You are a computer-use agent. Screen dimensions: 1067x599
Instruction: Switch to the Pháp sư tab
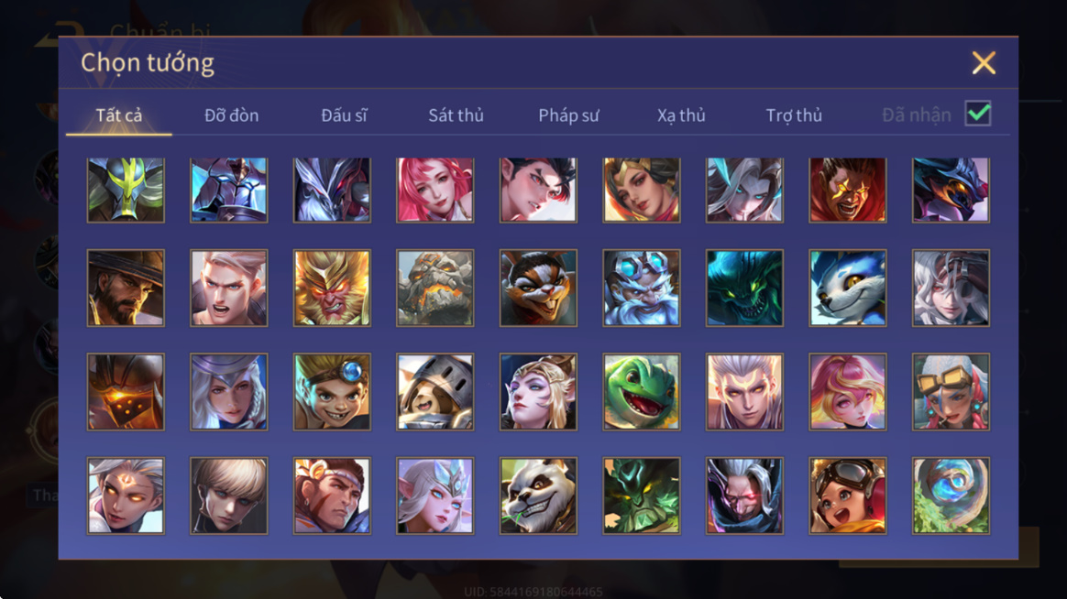569,114
